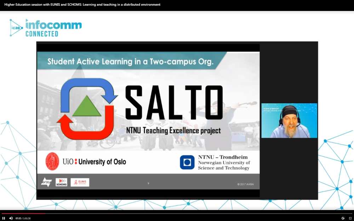This screenshot has height=221, width=354.
Task: Pause the video playback
Action: 4,218
